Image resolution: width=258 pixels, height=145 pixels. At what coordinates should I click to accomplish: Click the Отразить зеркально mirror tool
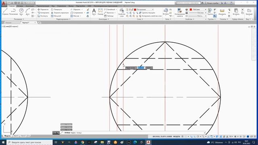coord(60,12)
